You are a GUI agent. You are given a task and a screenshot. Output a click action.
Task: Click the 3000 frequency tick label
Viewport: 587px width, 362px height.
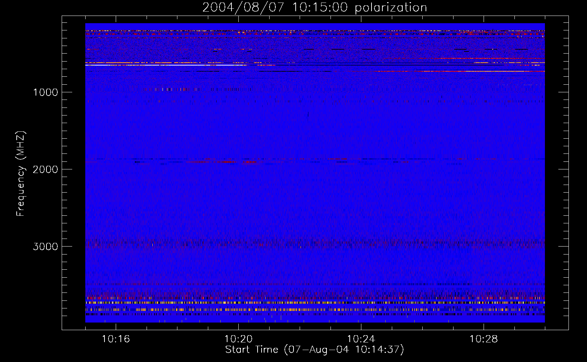45,247
